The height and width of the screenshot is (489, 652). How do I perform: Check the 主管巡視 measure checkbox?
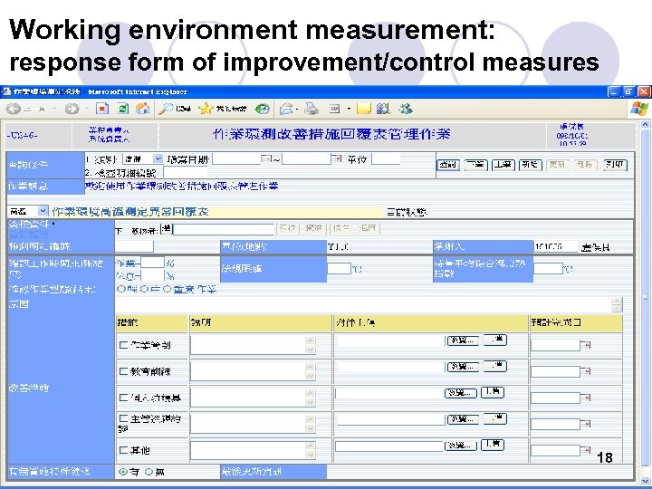pos(123,418)
